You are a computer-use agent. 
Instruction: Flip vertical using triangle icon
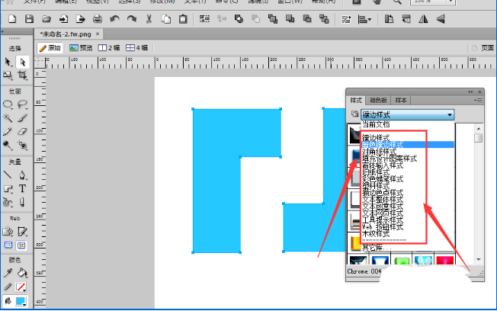(x=441, y=19)
